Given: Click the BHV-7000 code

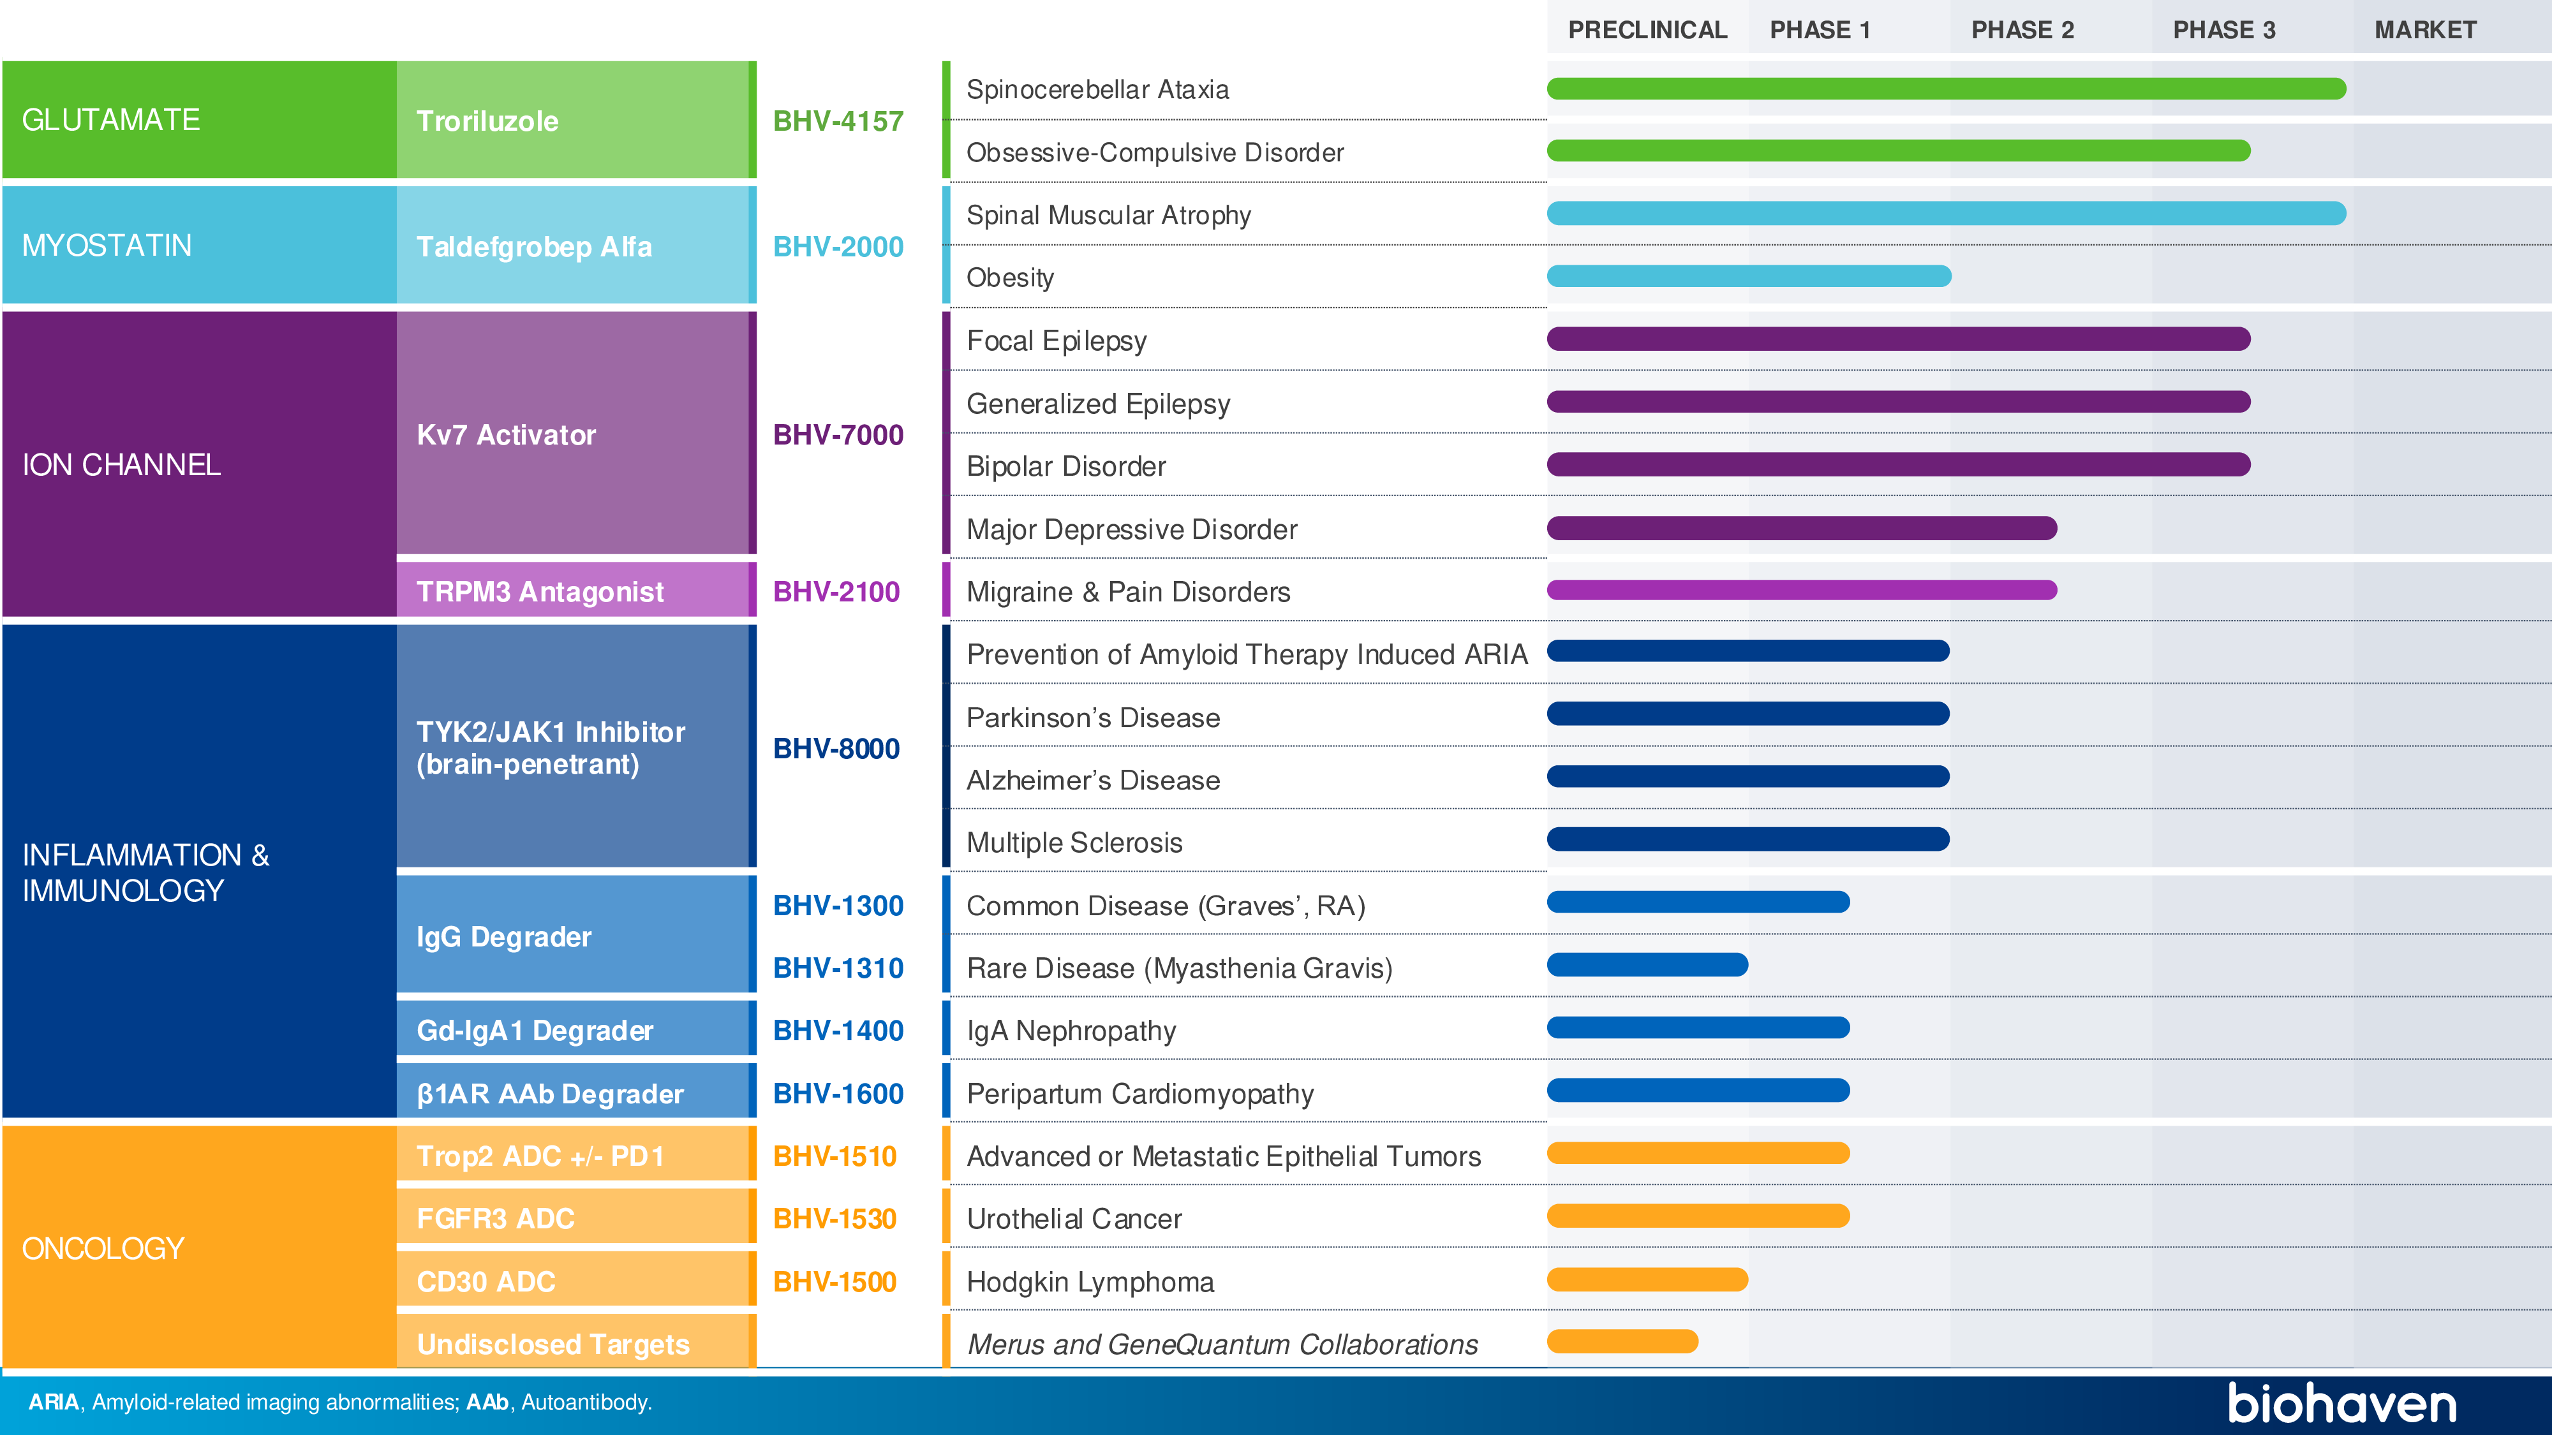Looking at the screenshot, I should pos(838,435).
